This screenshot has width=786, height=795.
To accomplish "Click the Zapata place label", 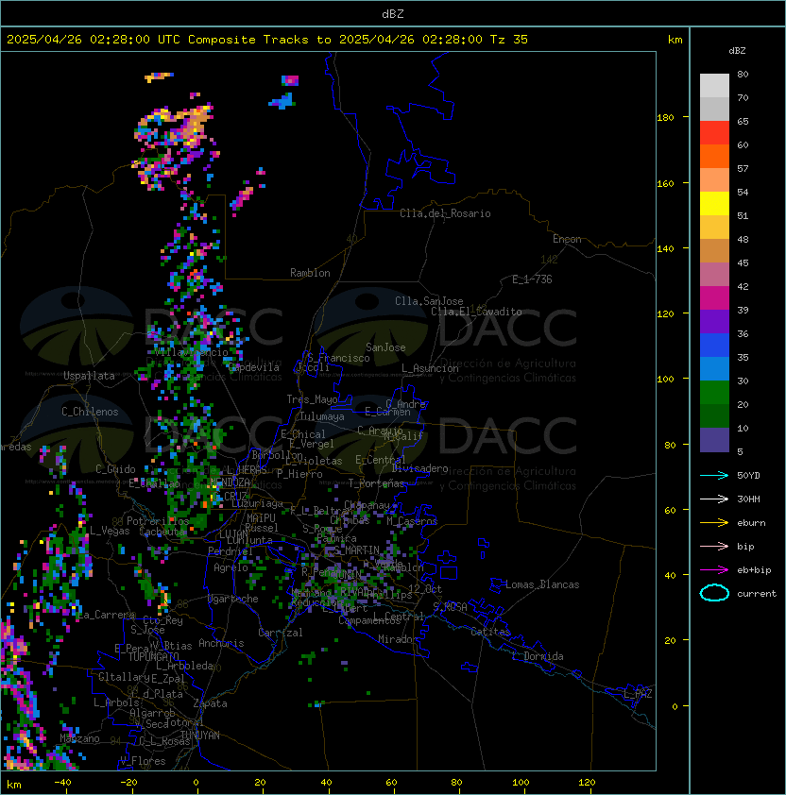I will [x=210, y=703].
